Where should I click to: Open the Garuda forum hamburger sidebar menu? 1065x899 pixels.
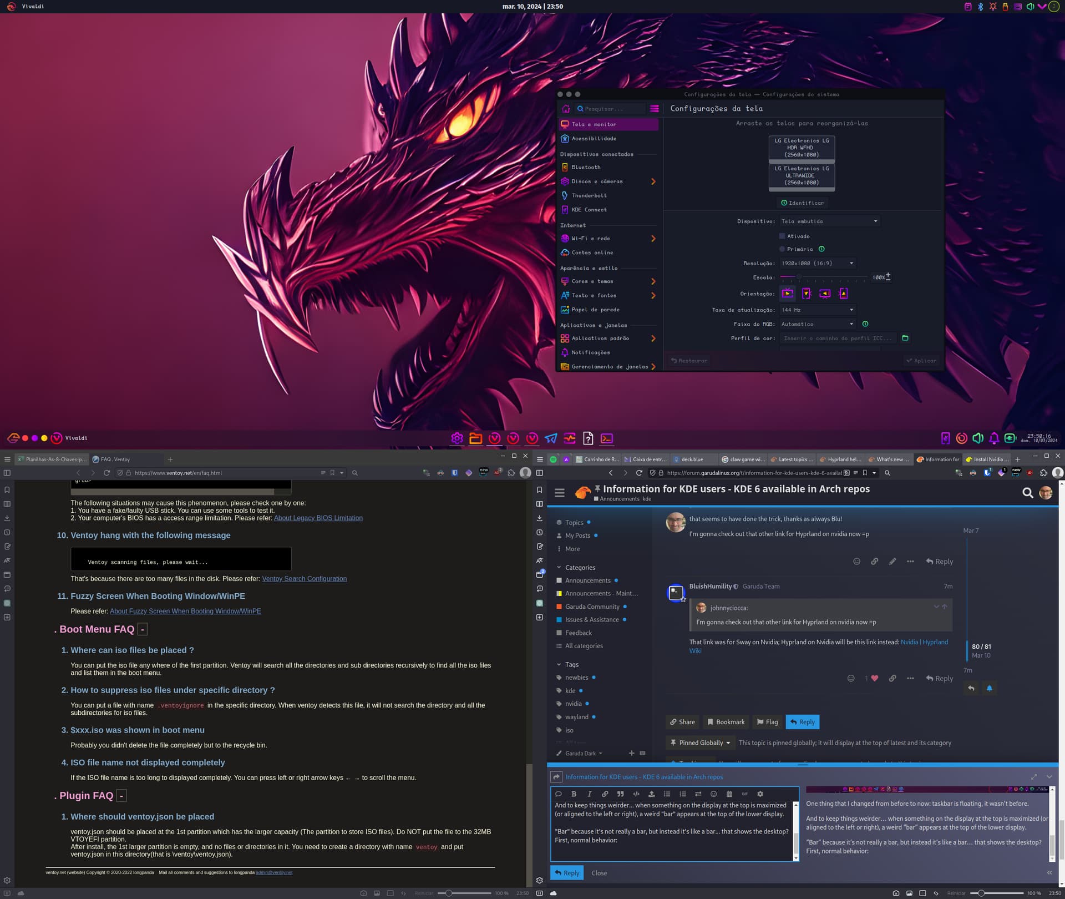[x=559, y=493]
